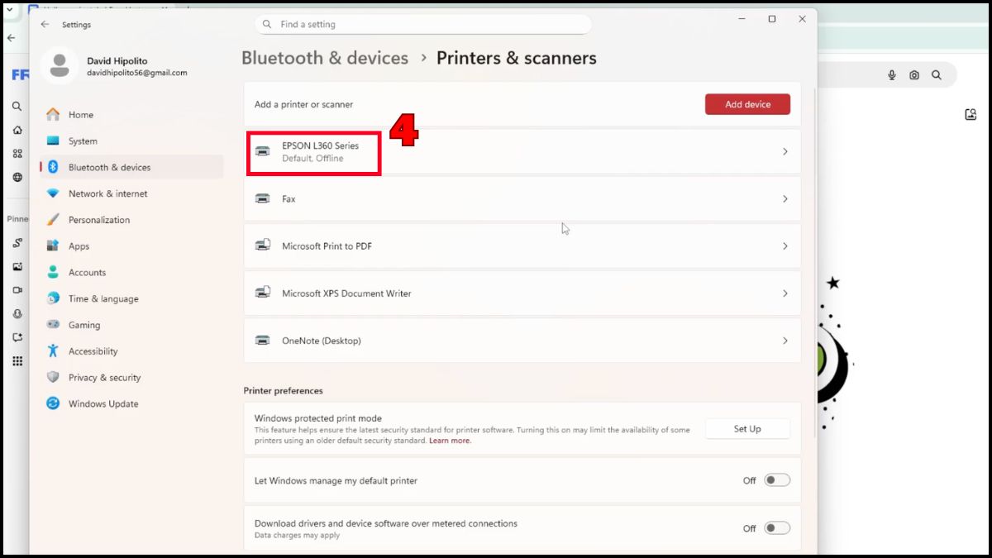The width and height of the screenshot is (992, 558).
Task: Click the David Hipolito profile avatar
Action: (x=60, y=66)
